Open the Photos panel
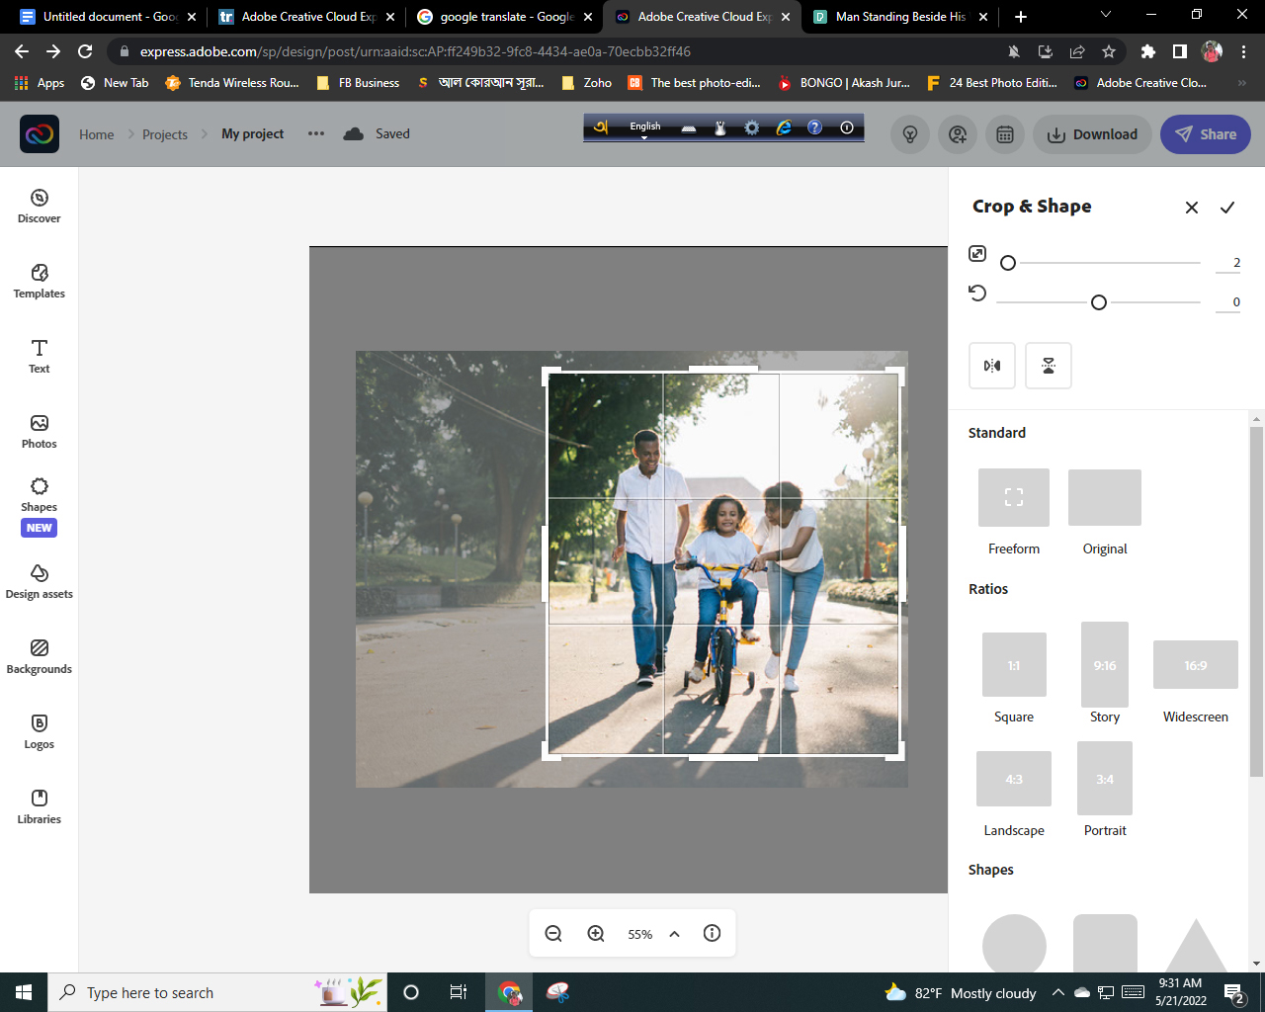 pos(40,431)
